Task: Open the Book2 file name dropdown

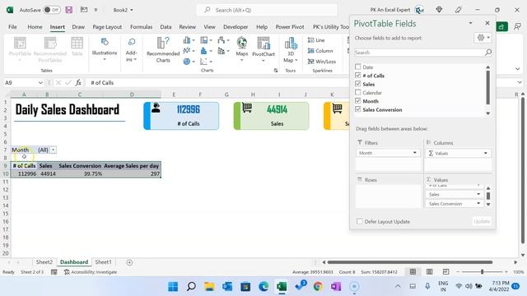Action: pyautogui.click(x=132, y=10)
